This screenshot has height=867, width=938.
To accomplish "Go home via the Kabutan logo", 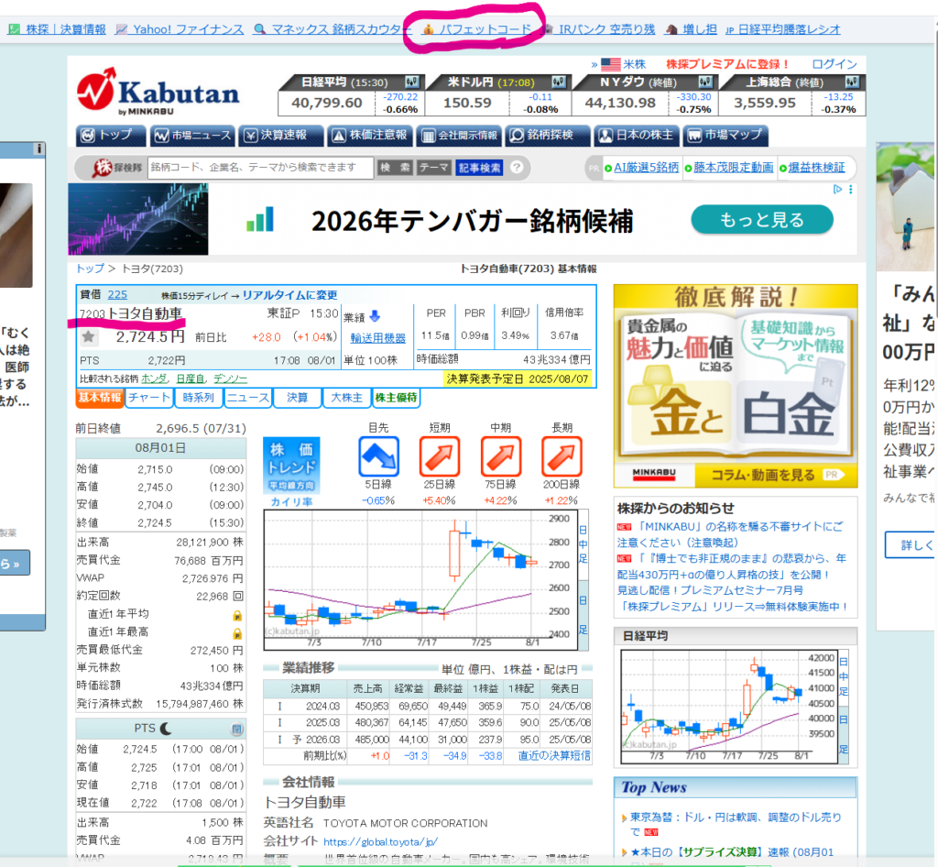I will [158, 92].
